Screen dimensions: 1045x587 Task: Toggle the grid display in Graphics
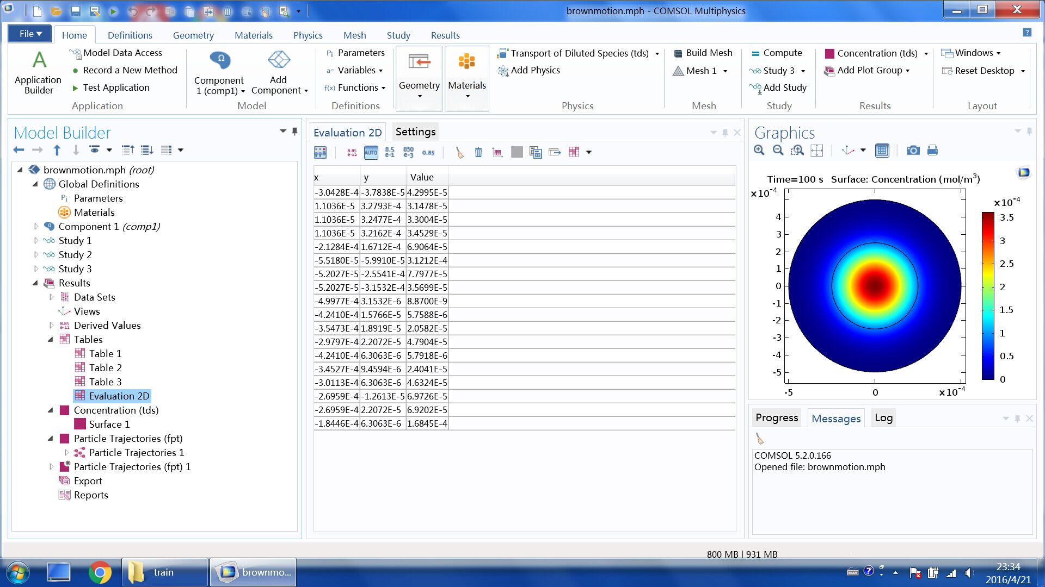point(882,151)
